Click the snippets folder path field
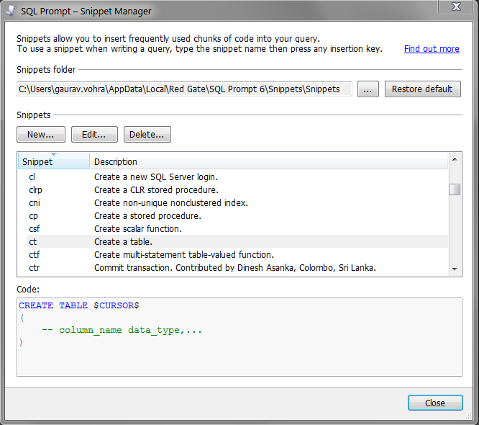 point(184,89)
